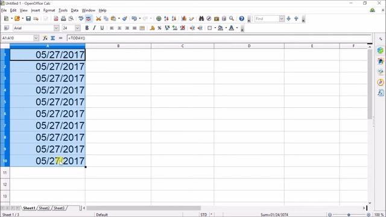
Task: Click into the Find text box
Action: (267, 19)
